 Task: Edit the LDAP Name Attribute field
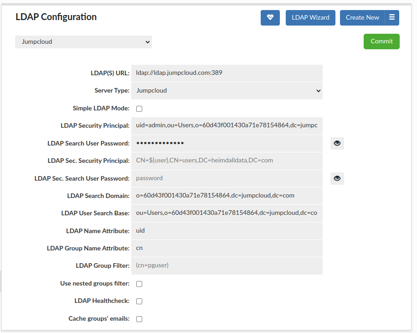(227, 231)
